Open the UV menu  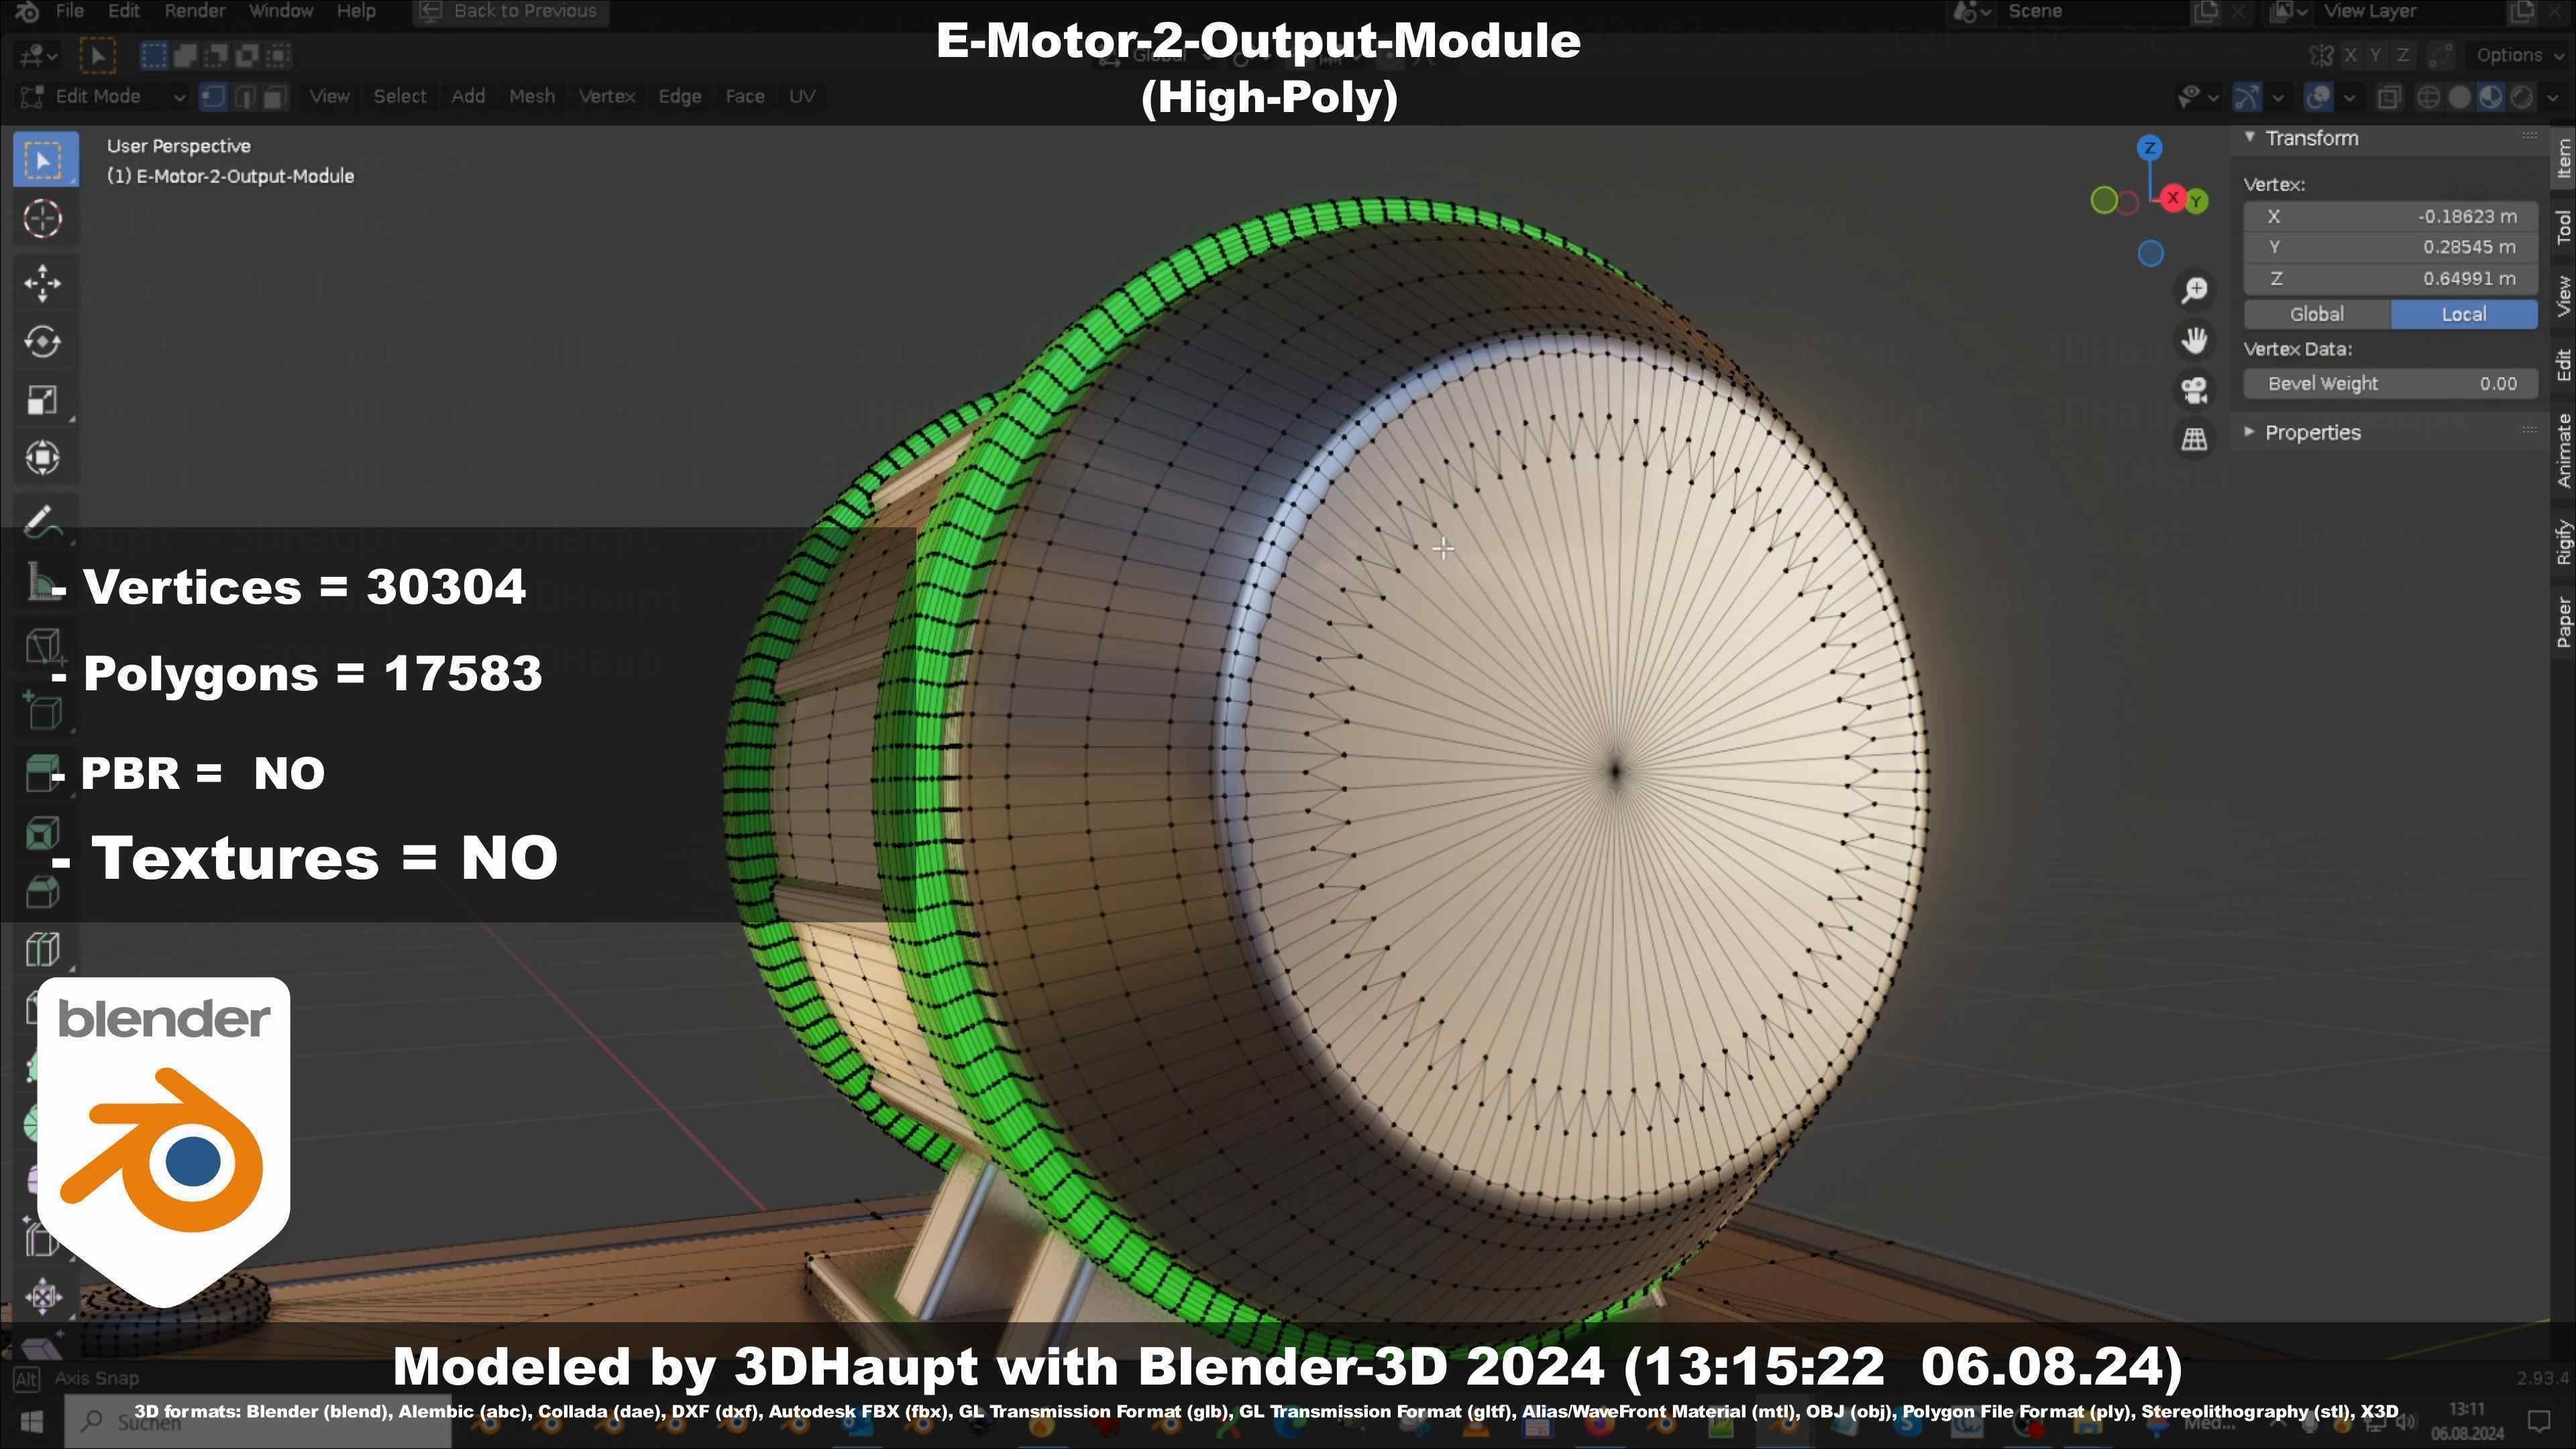[x=802, y=97]
